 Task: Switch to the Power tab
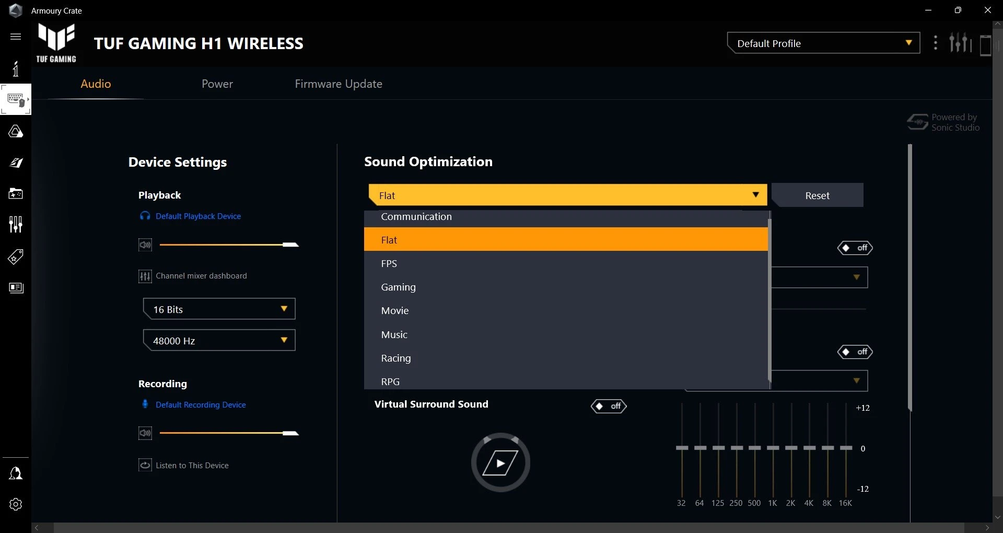coord(217,84)
